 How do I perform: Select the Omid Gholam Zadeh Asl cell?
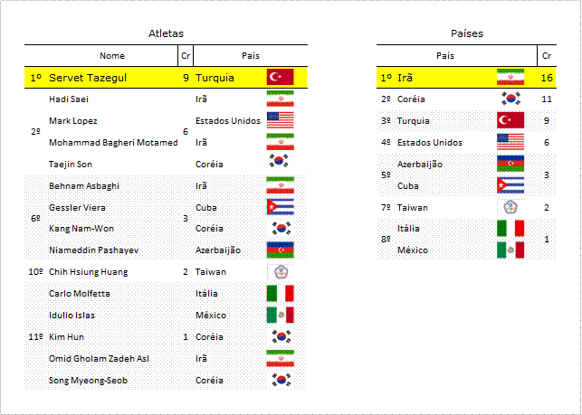(x=99, y=359)
